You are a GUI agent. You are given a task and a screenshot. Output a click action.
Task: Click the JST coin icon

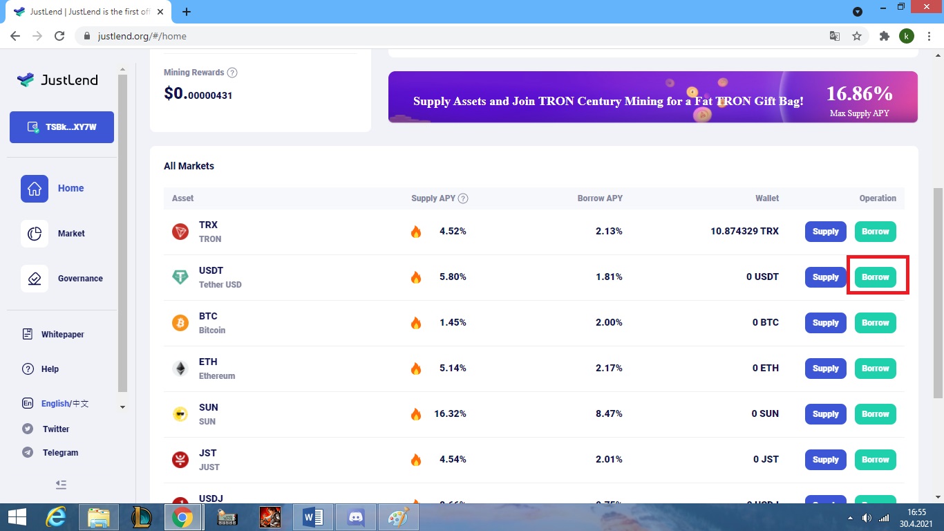180,460
